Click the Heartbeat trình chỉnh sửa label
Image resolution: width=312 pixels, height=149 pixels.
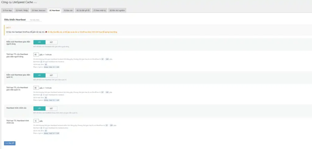[16, 108]
